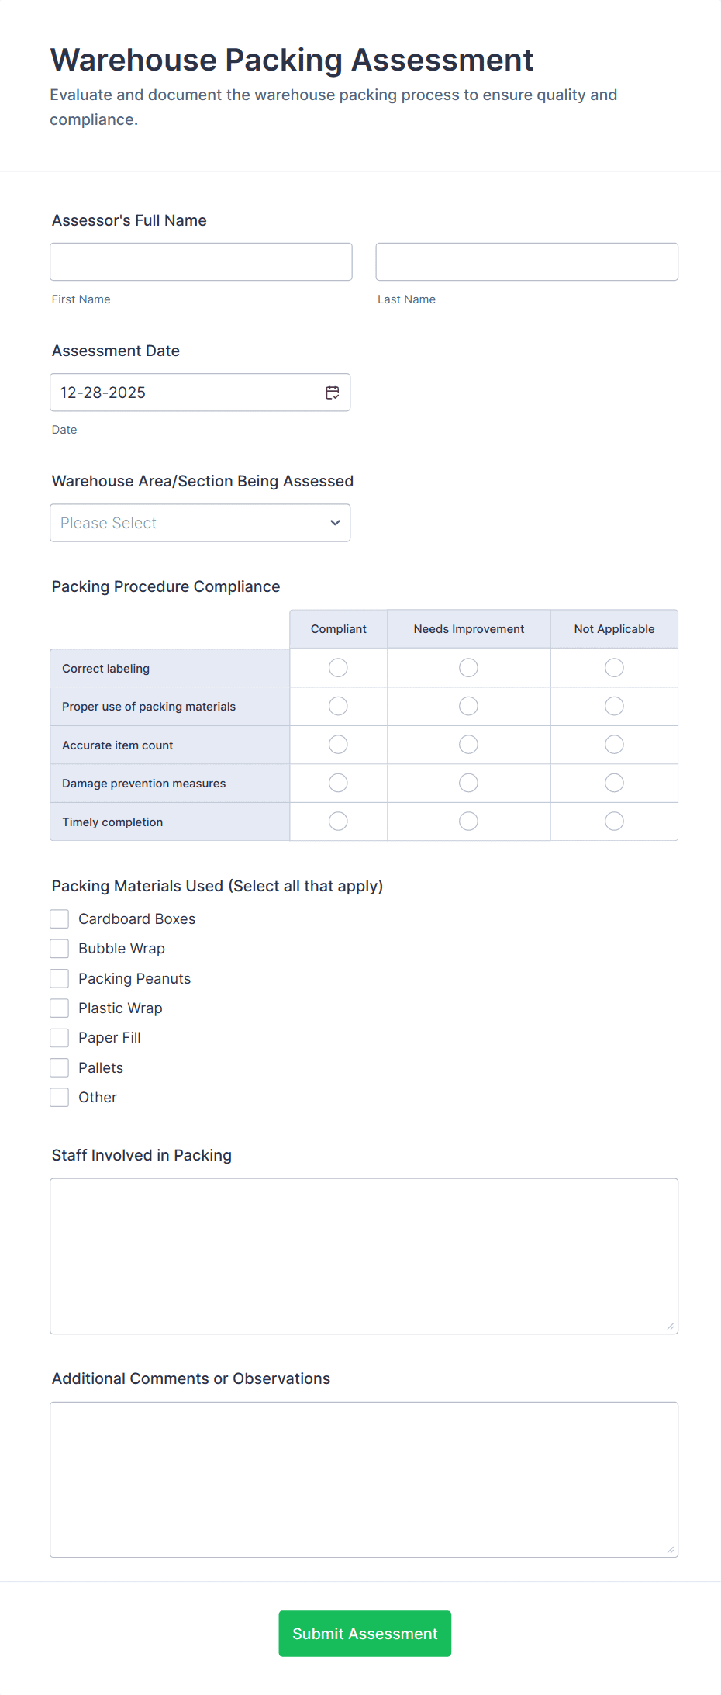Mark Proper use of packing materials as Needs Improvement

tap(468, 706)
